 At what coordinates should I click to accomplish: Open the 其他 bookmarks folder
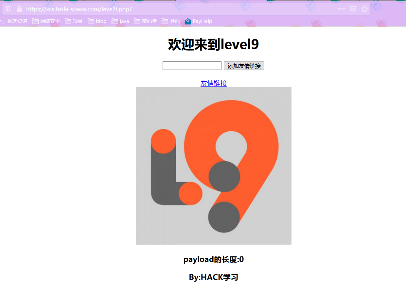pos(171,21)
